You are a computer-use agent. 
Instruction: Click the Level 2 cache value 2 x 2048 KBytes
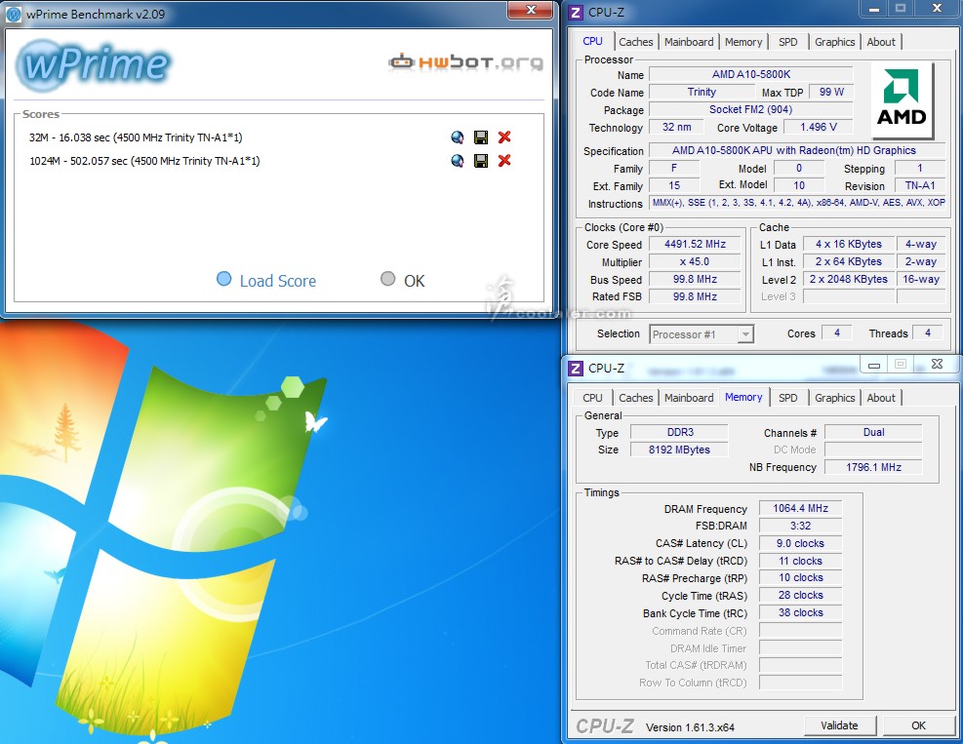(848, 279)
